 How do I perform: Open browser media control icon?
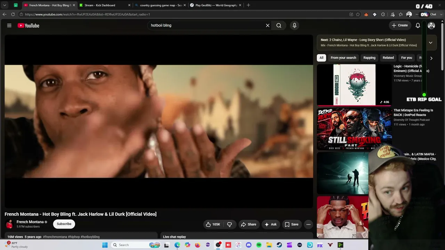point(393,14)
